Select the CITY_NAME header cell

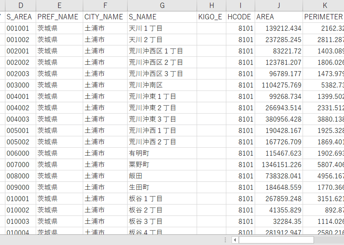pyautogui.click(x=105, y=17)
